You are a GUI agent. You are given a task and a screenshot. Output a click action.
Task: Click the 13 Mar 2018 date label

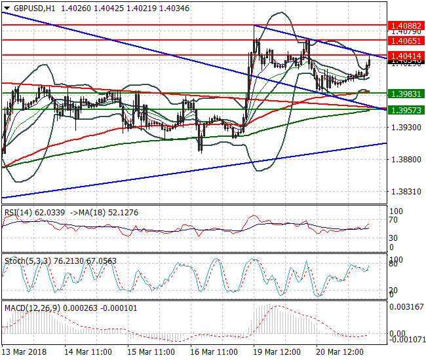(24, 352)
